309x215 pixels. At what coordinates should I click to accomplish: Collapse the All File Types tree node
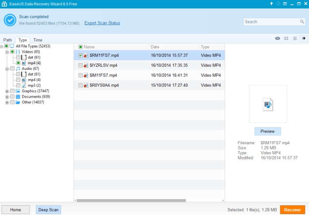pos(1,47)
